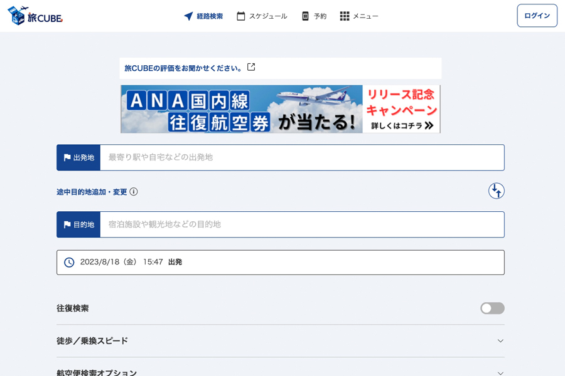Click the 予約 booking icon
Viewport: 565px width, 376px height.
pyautogui.click(x=305, y=16)
